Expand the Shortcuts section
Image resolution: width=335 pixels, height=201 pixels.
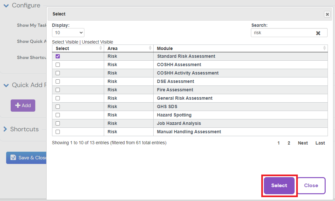tap(5, 129)
